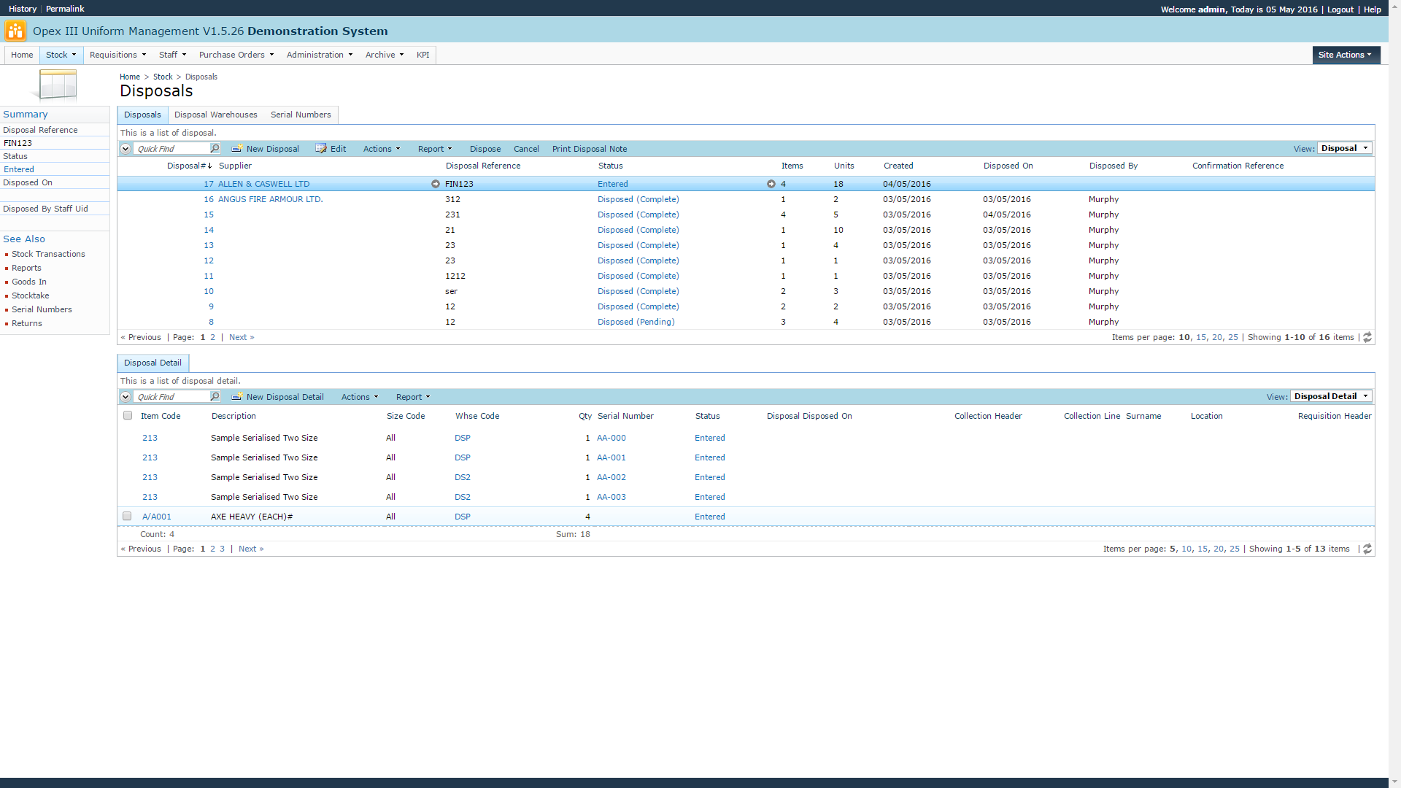Switch to the Disposal Warehouses tab
This screenshot has height=788, width=1401.
tap(215, 115)
